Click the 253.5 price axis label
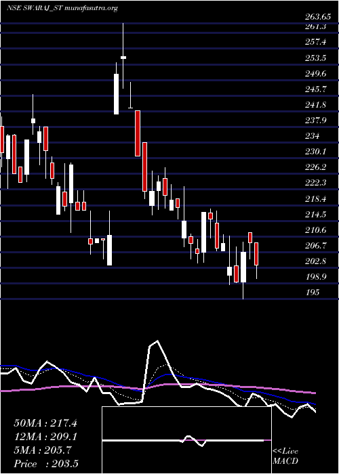Screen dimensions: 339x474 click(315, 58)
